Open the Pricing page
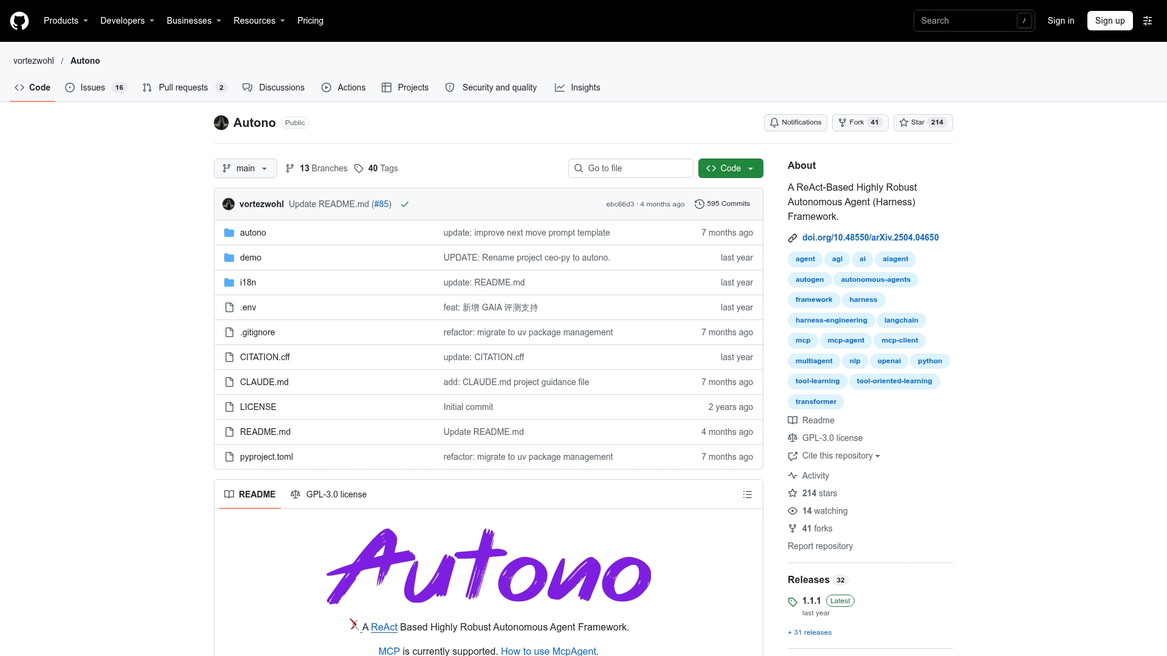 tap(310, 21)
